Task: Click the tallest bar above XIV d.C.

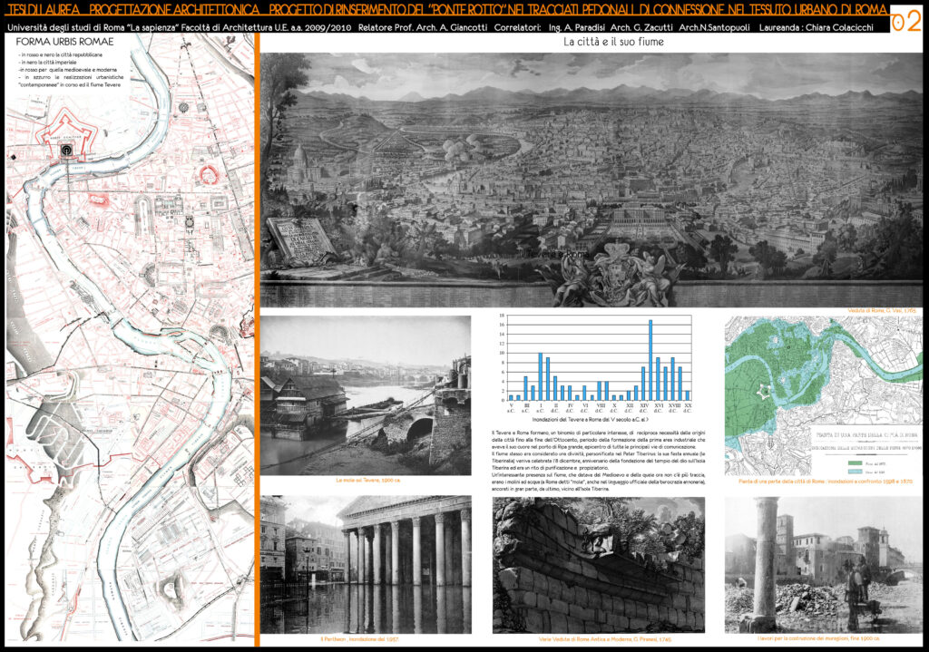Action: click(650, 360)
